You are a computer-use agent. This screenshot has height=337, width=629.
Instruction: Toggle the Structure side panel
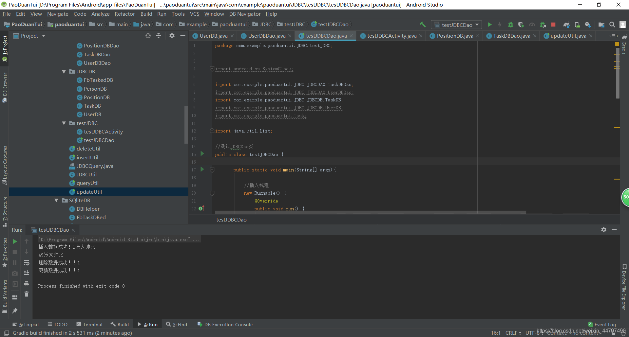pyautogui.click(x=5, y=212)
